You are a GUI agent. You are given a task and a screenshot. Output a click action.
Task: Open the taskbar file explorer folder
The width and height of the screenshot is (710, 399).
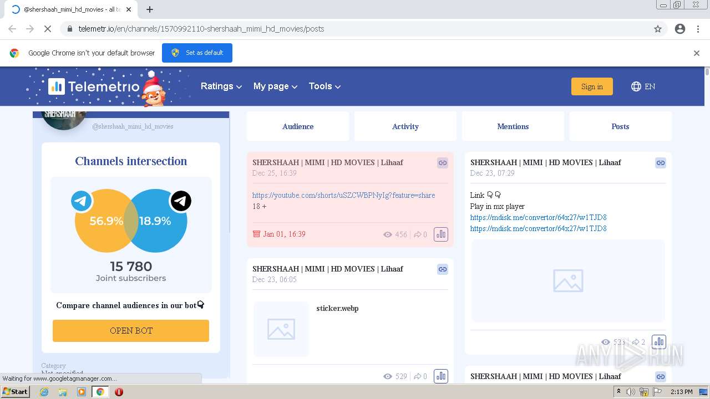(x=63, y=392)
